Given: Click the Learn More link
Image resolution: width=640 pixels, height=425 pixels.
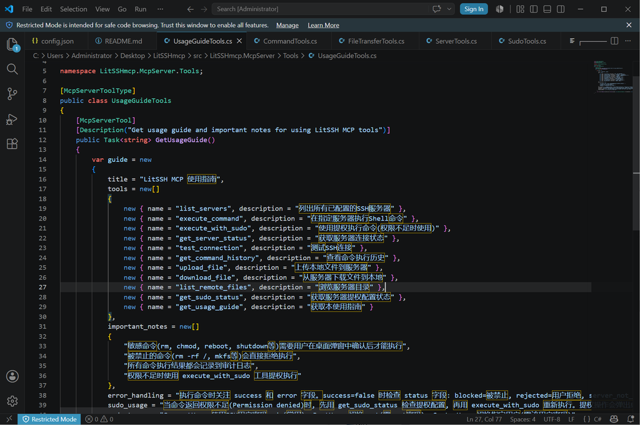Looking at the screenshot, I should coord(323,25).
